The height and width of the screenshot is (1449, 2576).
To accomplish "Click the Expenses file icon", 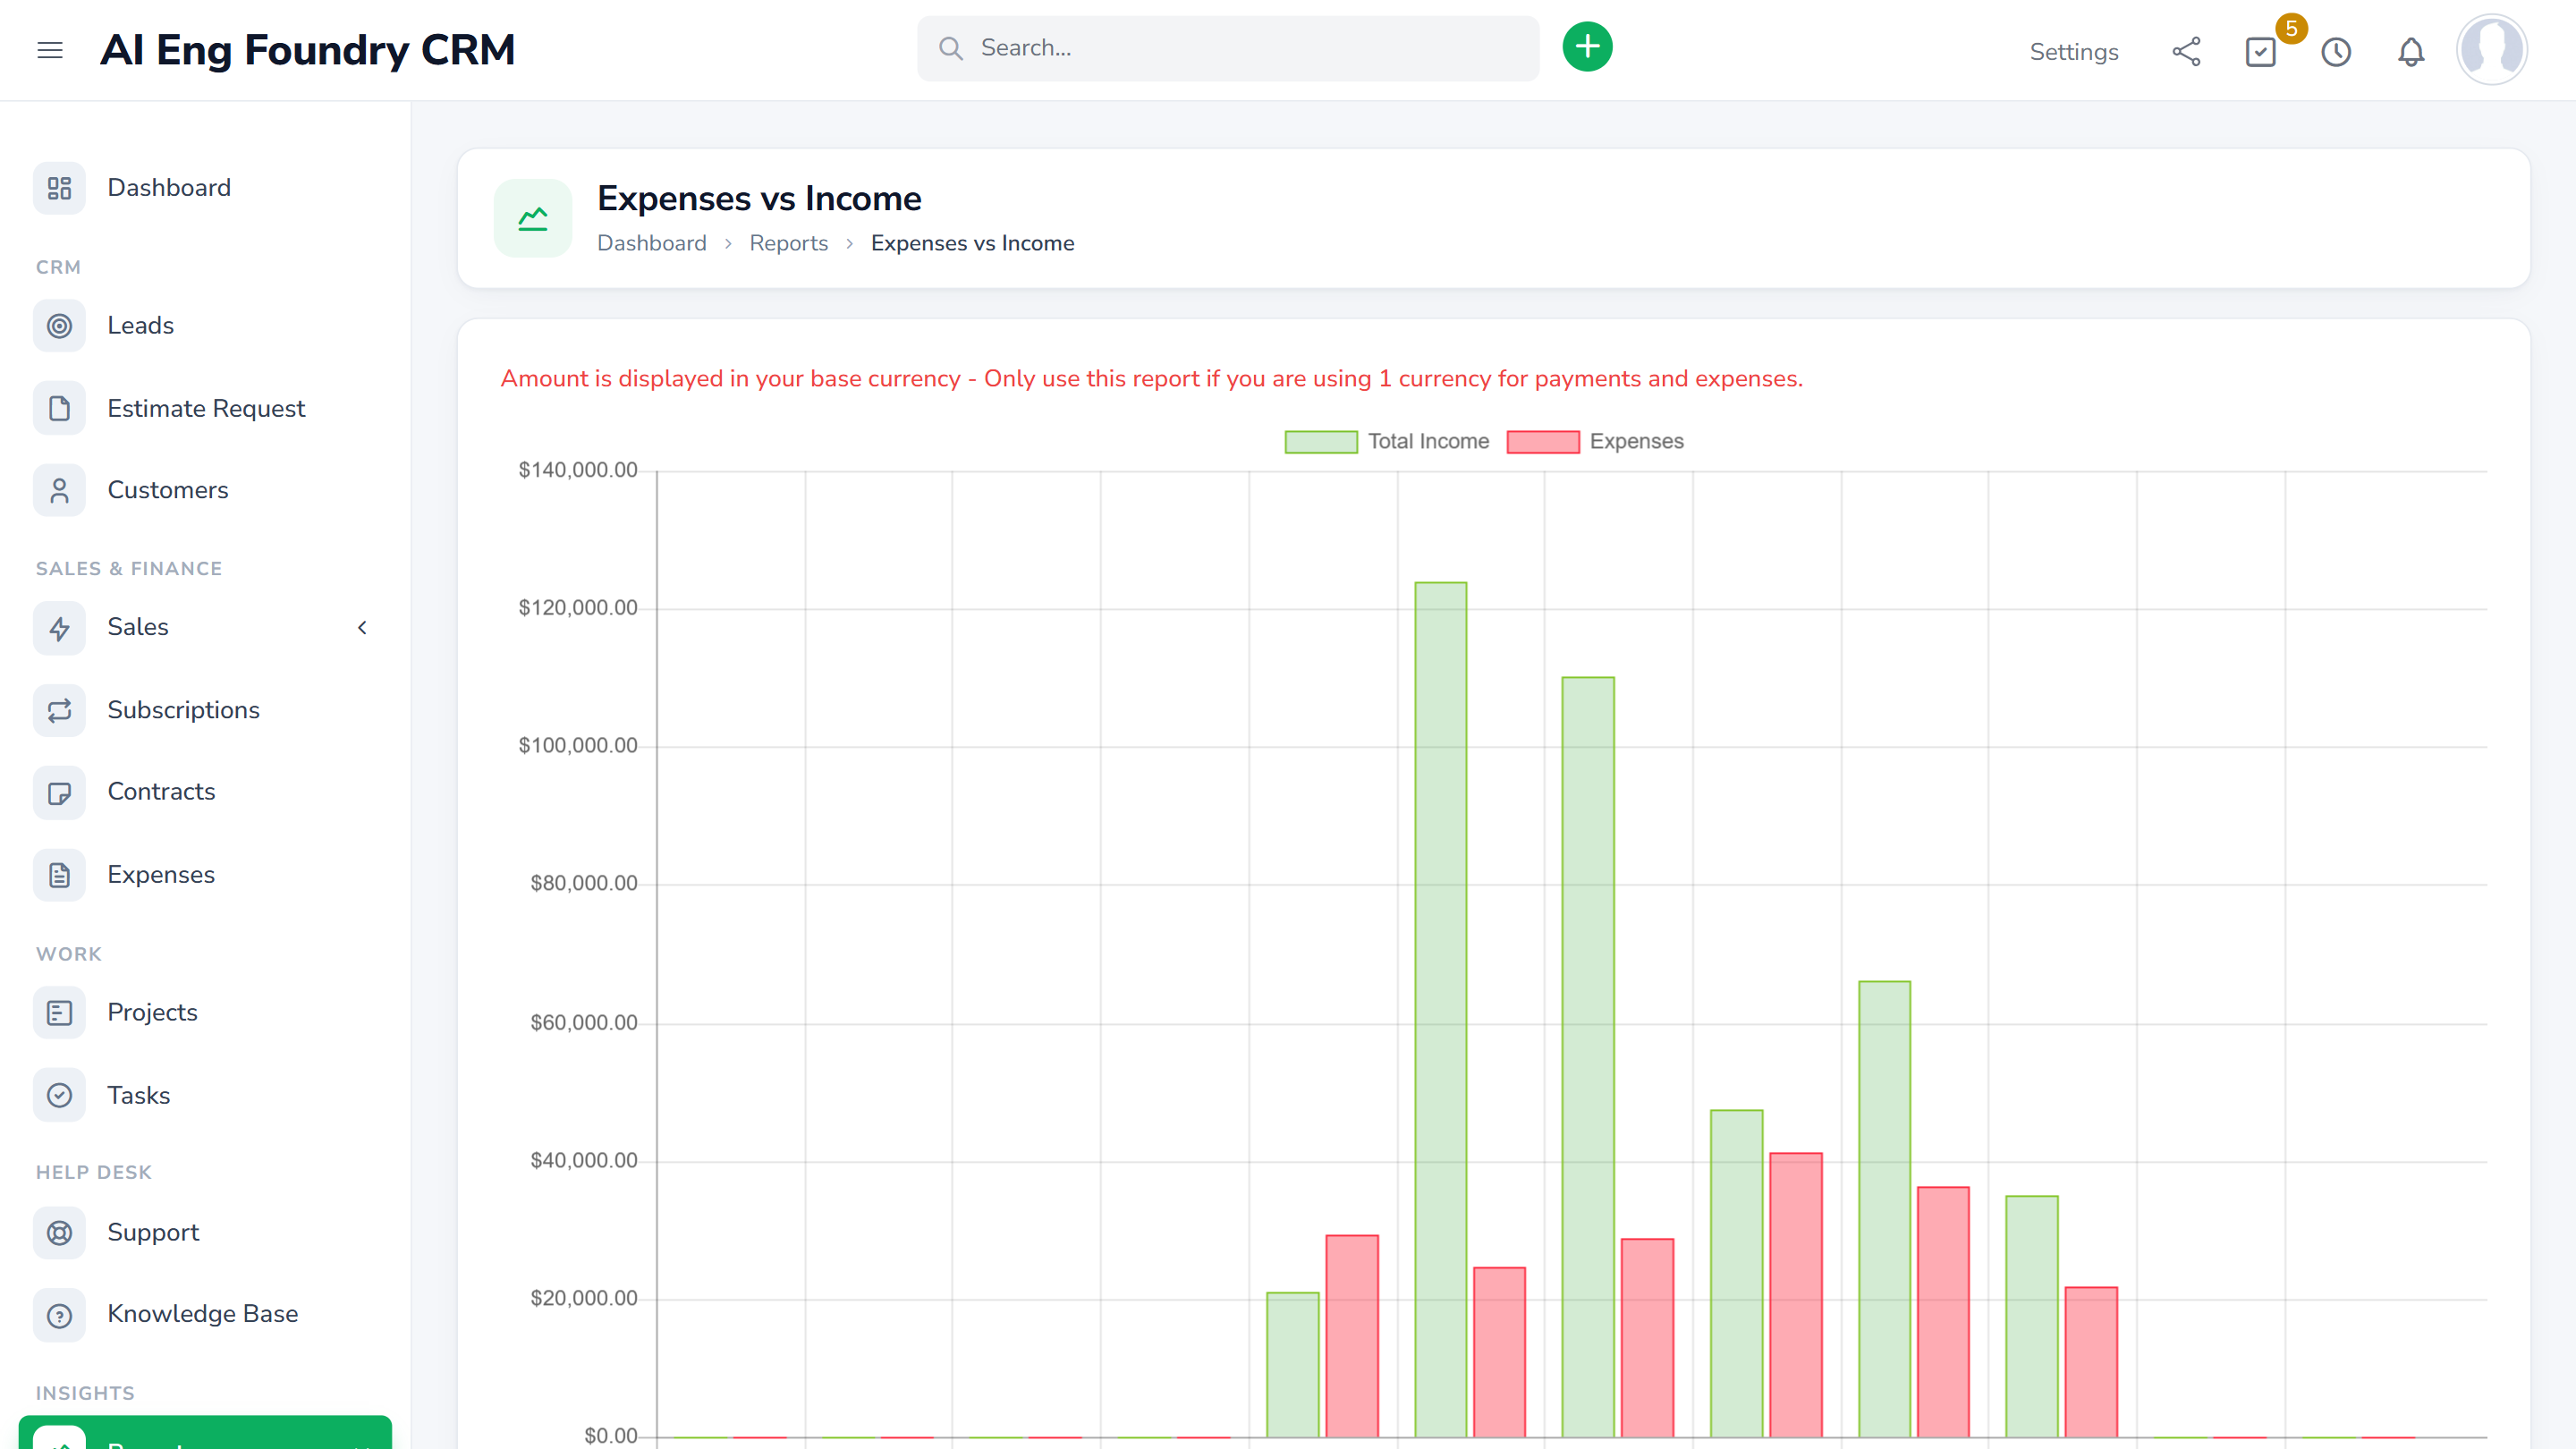I will point(59,875).
